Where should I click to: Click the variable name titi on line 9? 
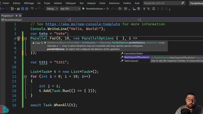(x=43, y=62)
